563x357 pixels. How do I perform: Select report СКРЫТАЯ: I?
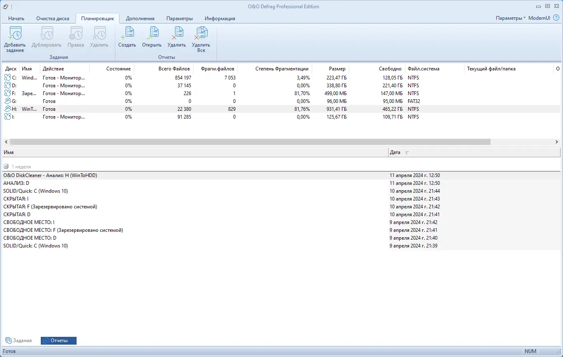click(282, 199)
